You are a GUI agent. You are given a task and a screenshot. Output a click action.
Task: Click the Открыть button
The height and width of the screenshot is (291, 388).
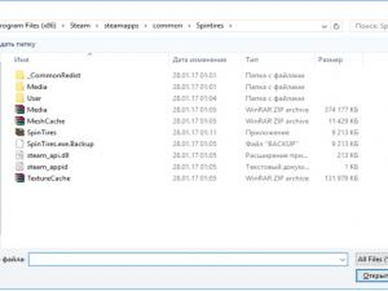click(372, 276)
